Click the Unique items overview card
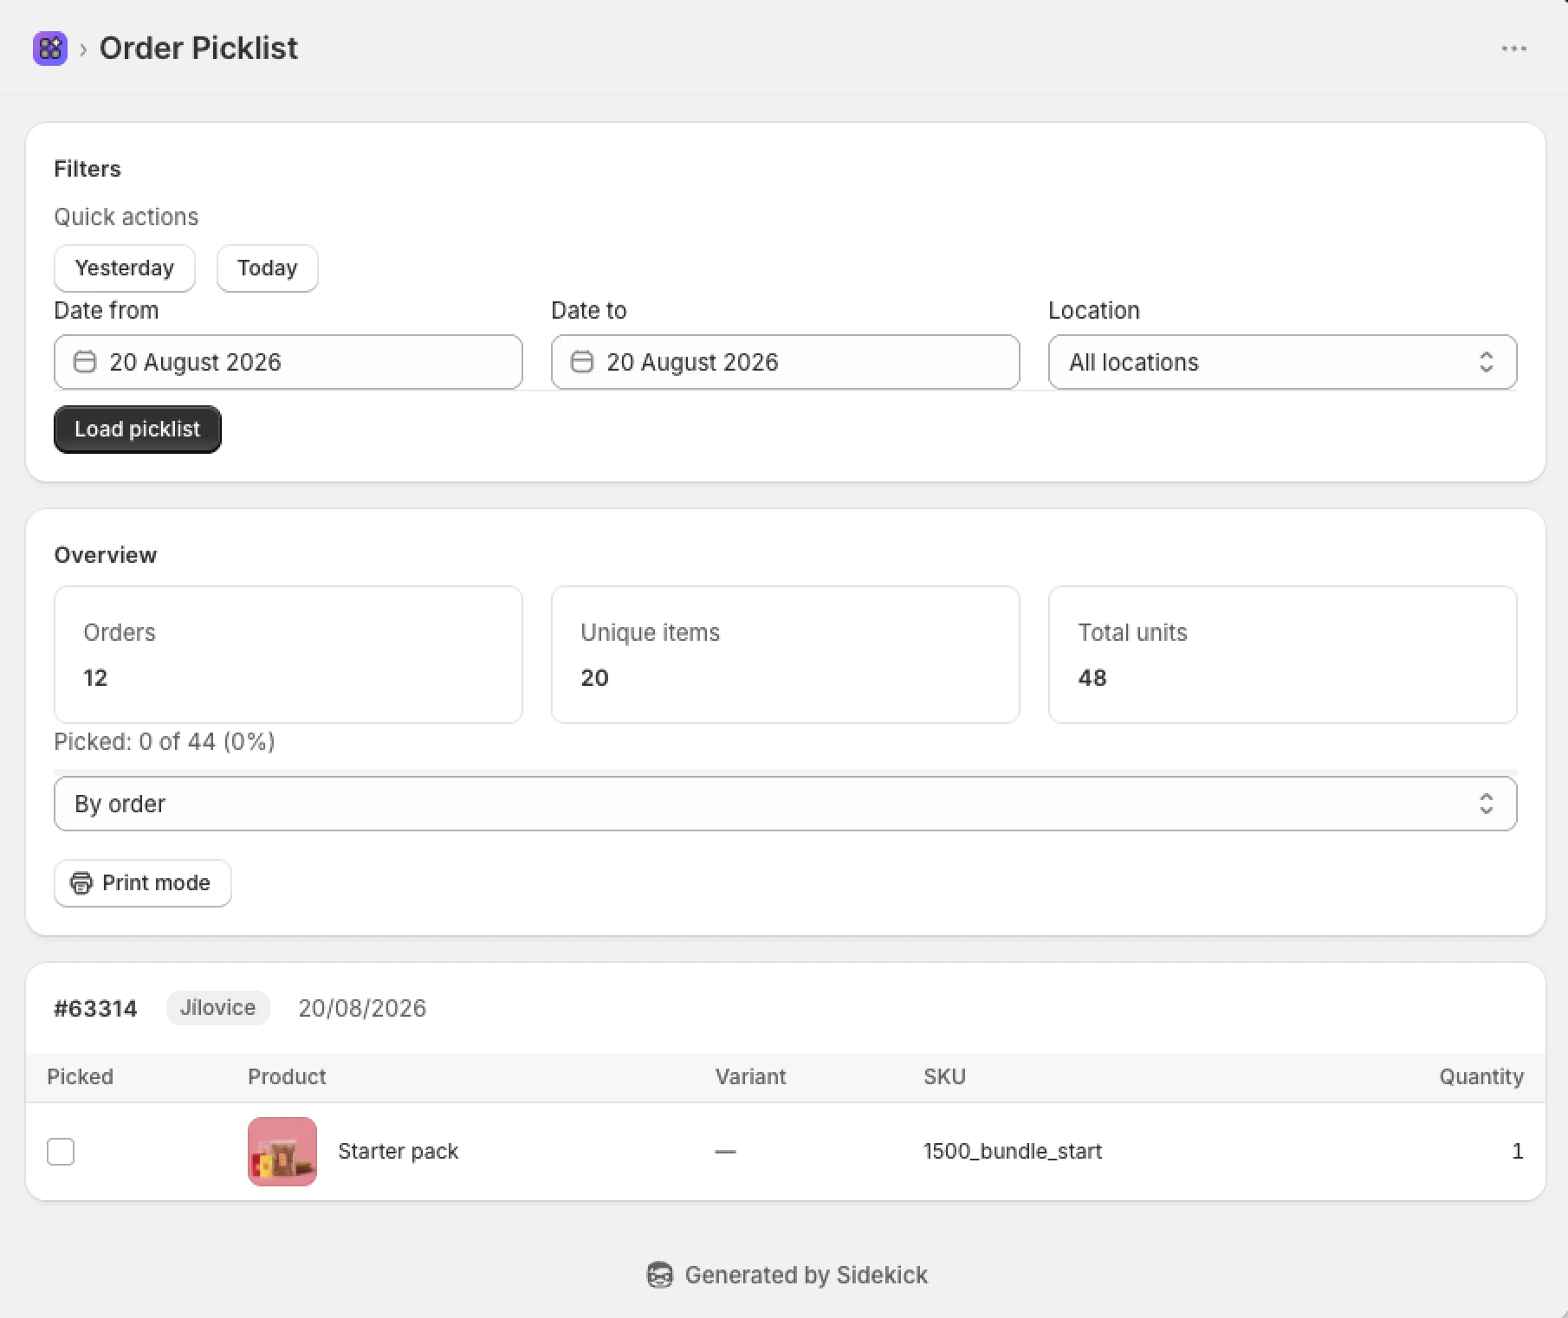Image resolution: width=1568 pixels, height=1318 pixels. click(786, 655)
